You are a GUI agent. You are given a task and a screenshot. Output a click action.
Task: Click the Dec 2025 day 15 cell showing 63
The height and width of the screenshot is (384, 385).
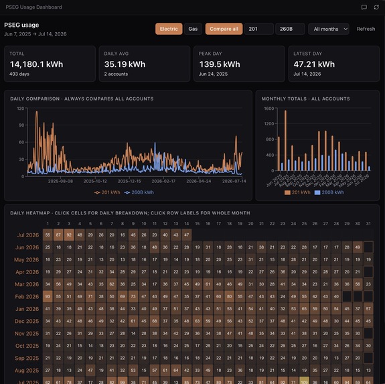198,321
